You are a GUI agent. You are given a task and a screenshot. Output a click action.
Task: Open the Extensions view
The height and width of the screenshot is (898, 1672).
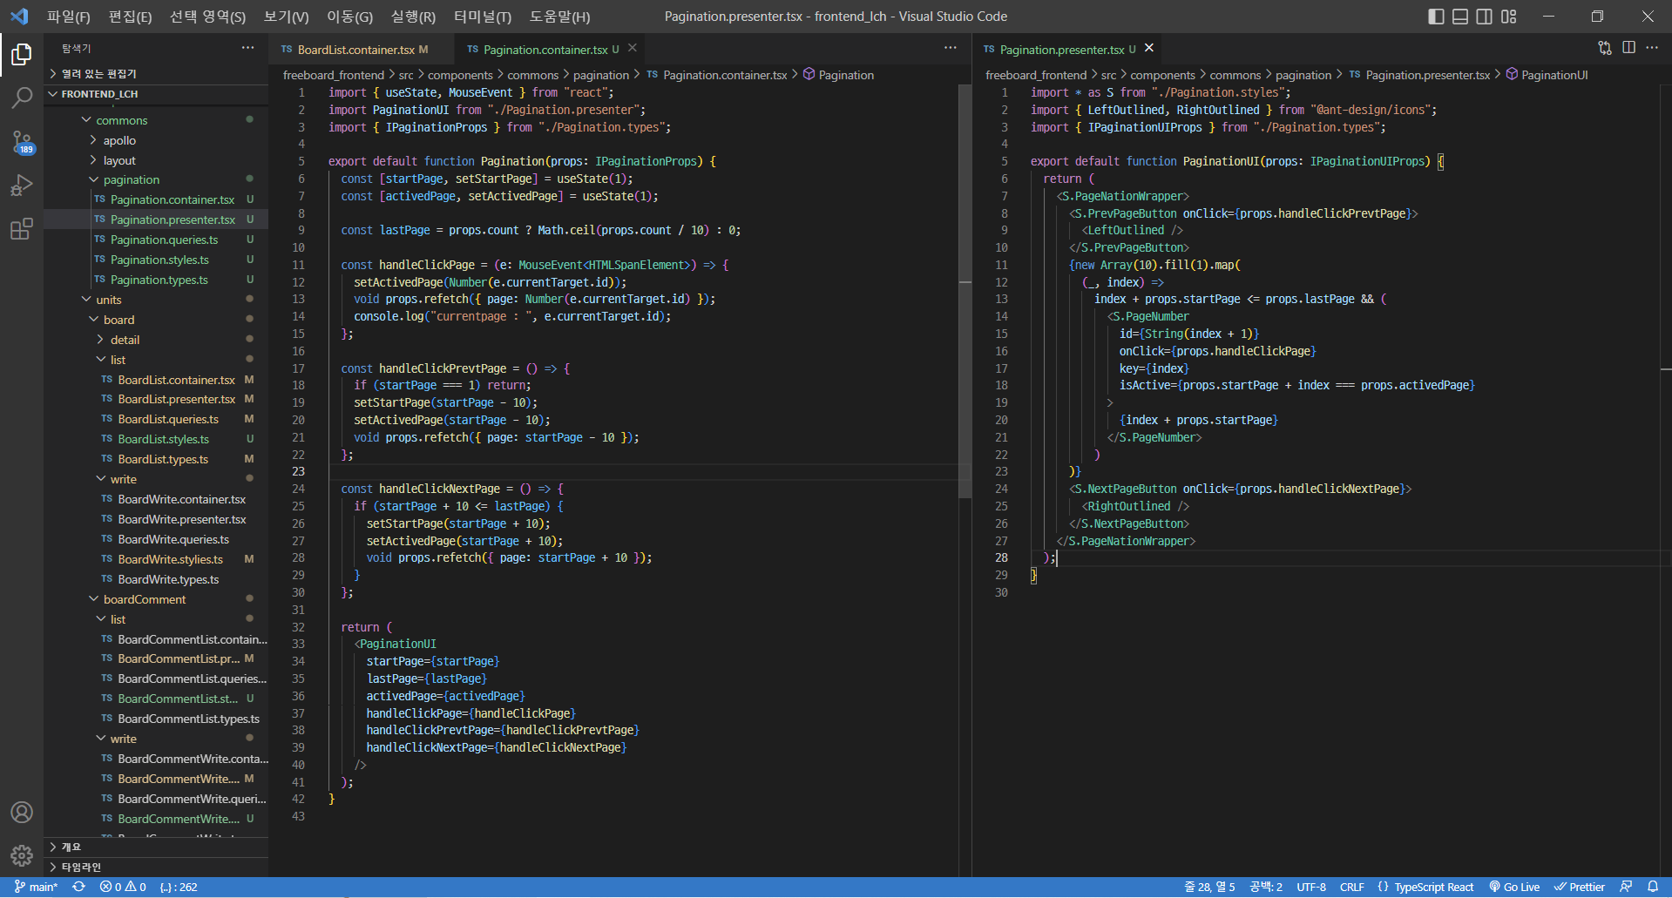[x=22, y=229]
